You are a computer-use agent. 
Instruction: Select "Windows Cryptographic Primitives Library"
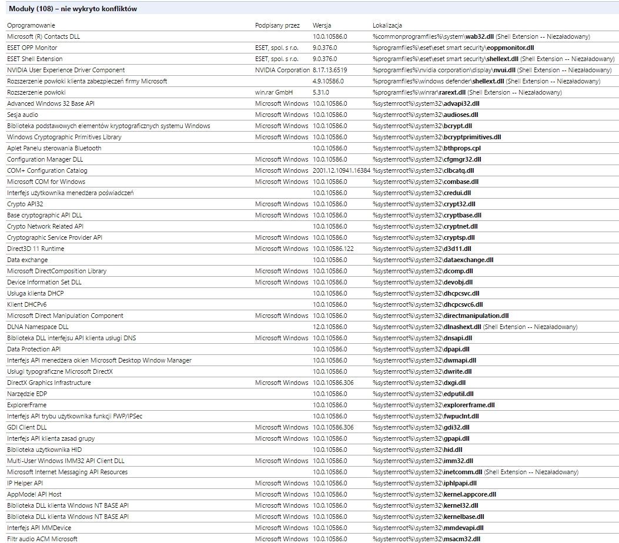coord(64,137)
